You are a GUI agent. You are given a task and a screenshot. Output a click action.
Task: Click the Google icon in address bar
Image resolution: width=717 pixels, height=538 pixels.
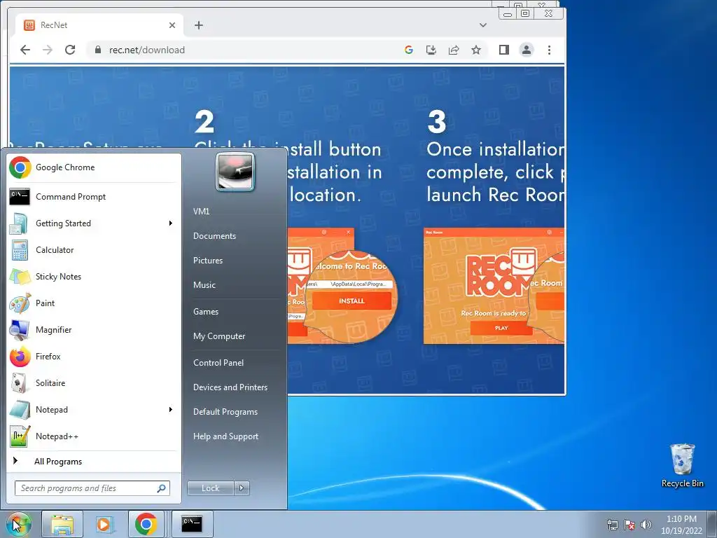tap(409, 50)
